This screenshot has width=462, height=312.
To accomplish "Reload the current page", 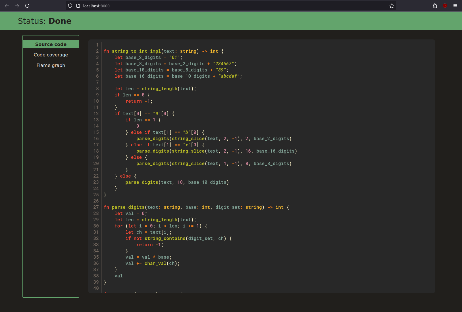I will pos(27,6).
